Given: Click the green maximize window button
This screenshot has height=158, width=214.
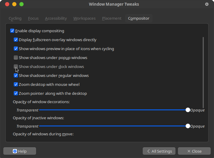Looking at the screenshot, I should (21, 4).
